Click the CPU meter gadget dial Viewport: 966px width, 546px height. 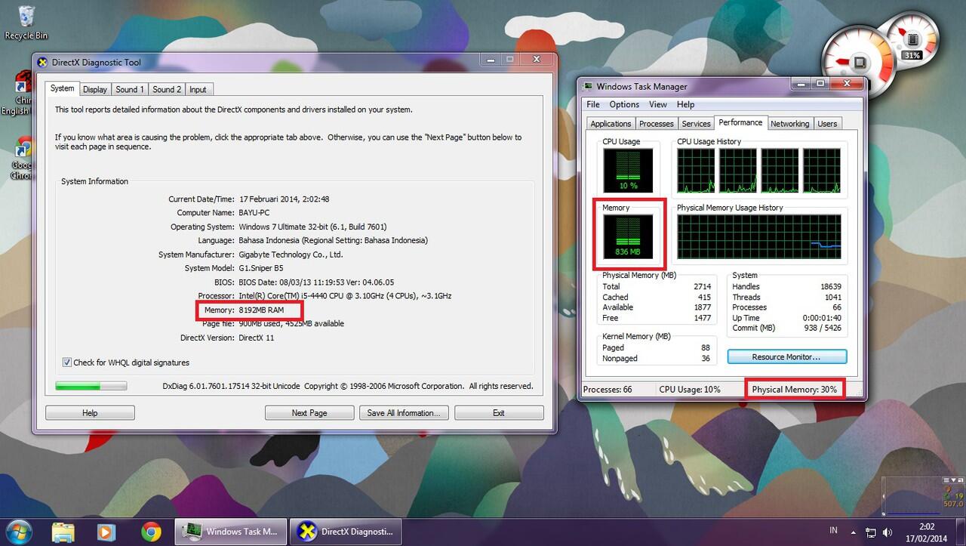859,63
